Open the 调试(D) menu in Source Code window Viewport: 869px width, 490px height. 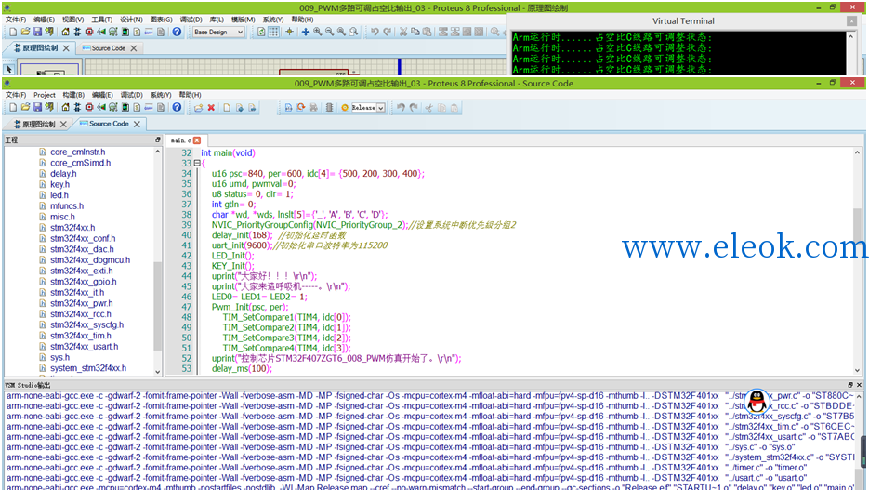tap(131, 95)
